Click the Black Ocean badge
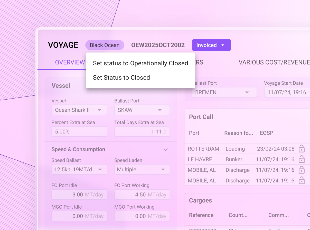Image resolution: width=310 pixels, height=230 pixels. (x=105, y=45)
